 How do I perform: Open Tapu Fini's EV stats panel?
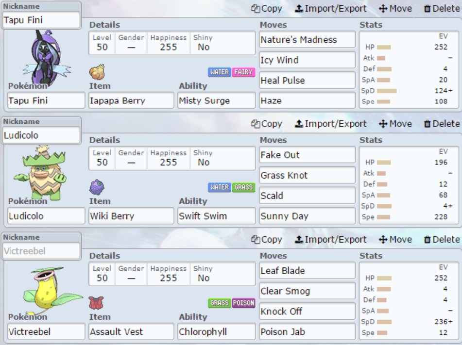point(409,70)
